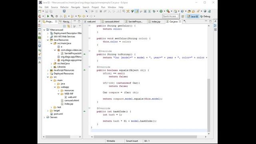Toggle Mark Occurrences in the toolbar
This screenshot has height=144, width=256.
[x=137, y=11]
